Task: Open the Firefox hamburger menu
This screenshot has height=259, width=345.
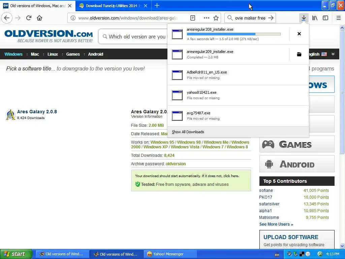Action: pyautogui.click(x=338, y=18)
